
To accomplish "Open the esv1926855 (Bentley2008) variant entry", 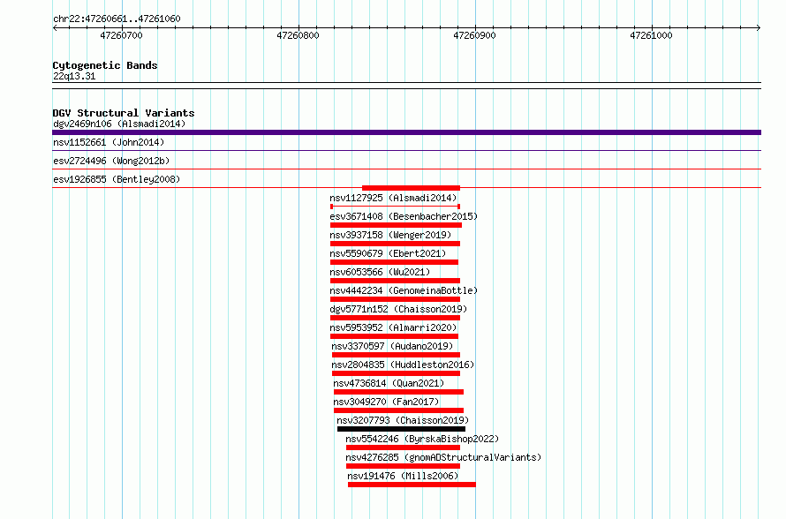I will (x=117, y=179).
